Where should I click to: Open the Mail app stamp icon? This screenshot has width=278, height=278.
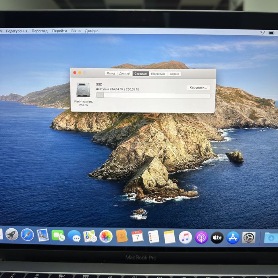pyautogui.click(x=43, y=235)
